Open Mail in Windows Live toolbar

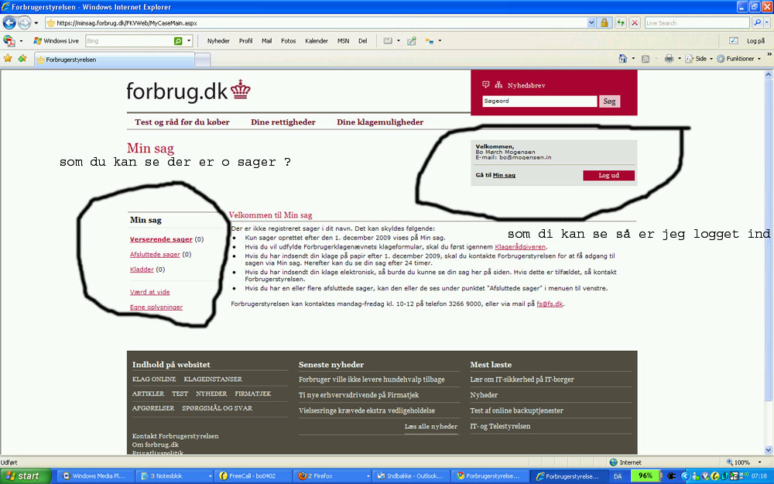click(x=266, y=41)
